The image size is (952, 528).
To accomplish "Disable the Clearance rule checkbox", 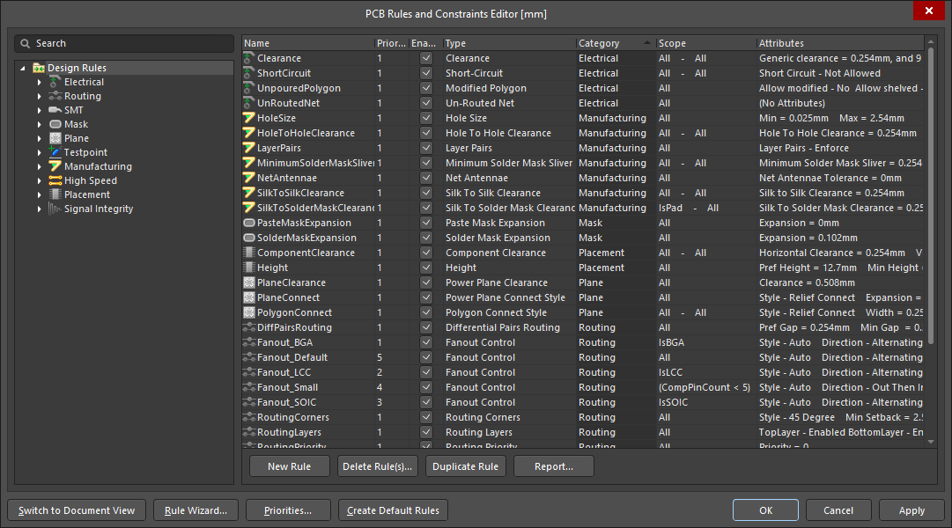I will click(426, 58).
